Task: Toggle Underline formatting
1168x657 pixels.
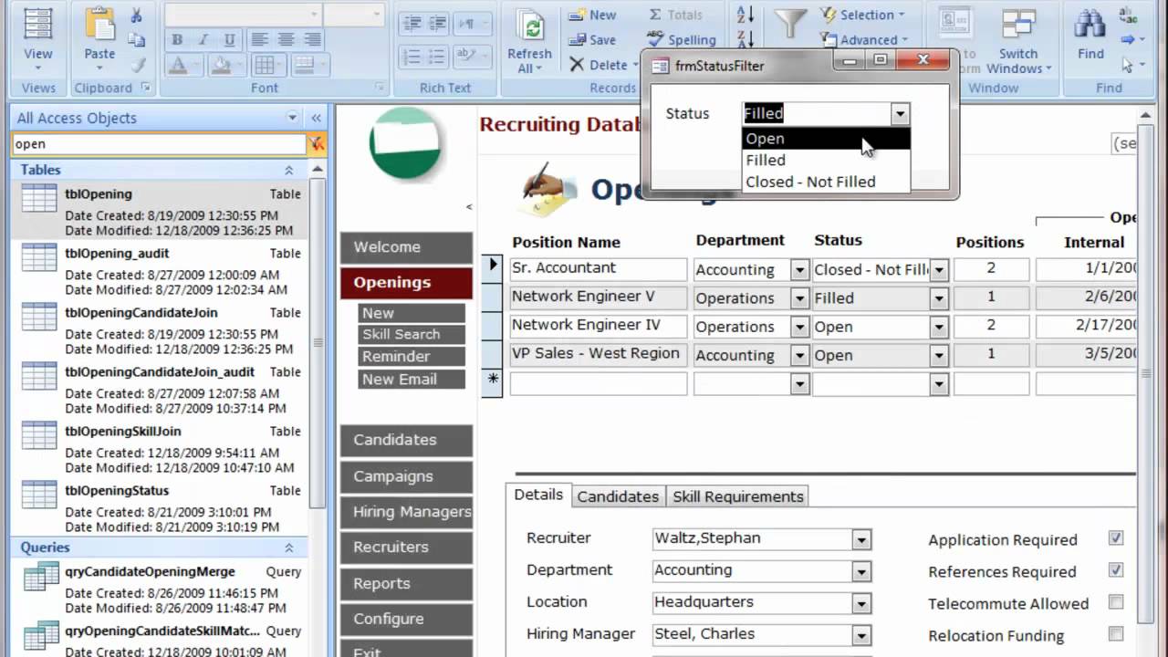Action: click(x=230, y=39)
